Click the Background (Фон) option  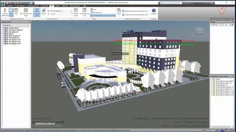tap(93, 10)
